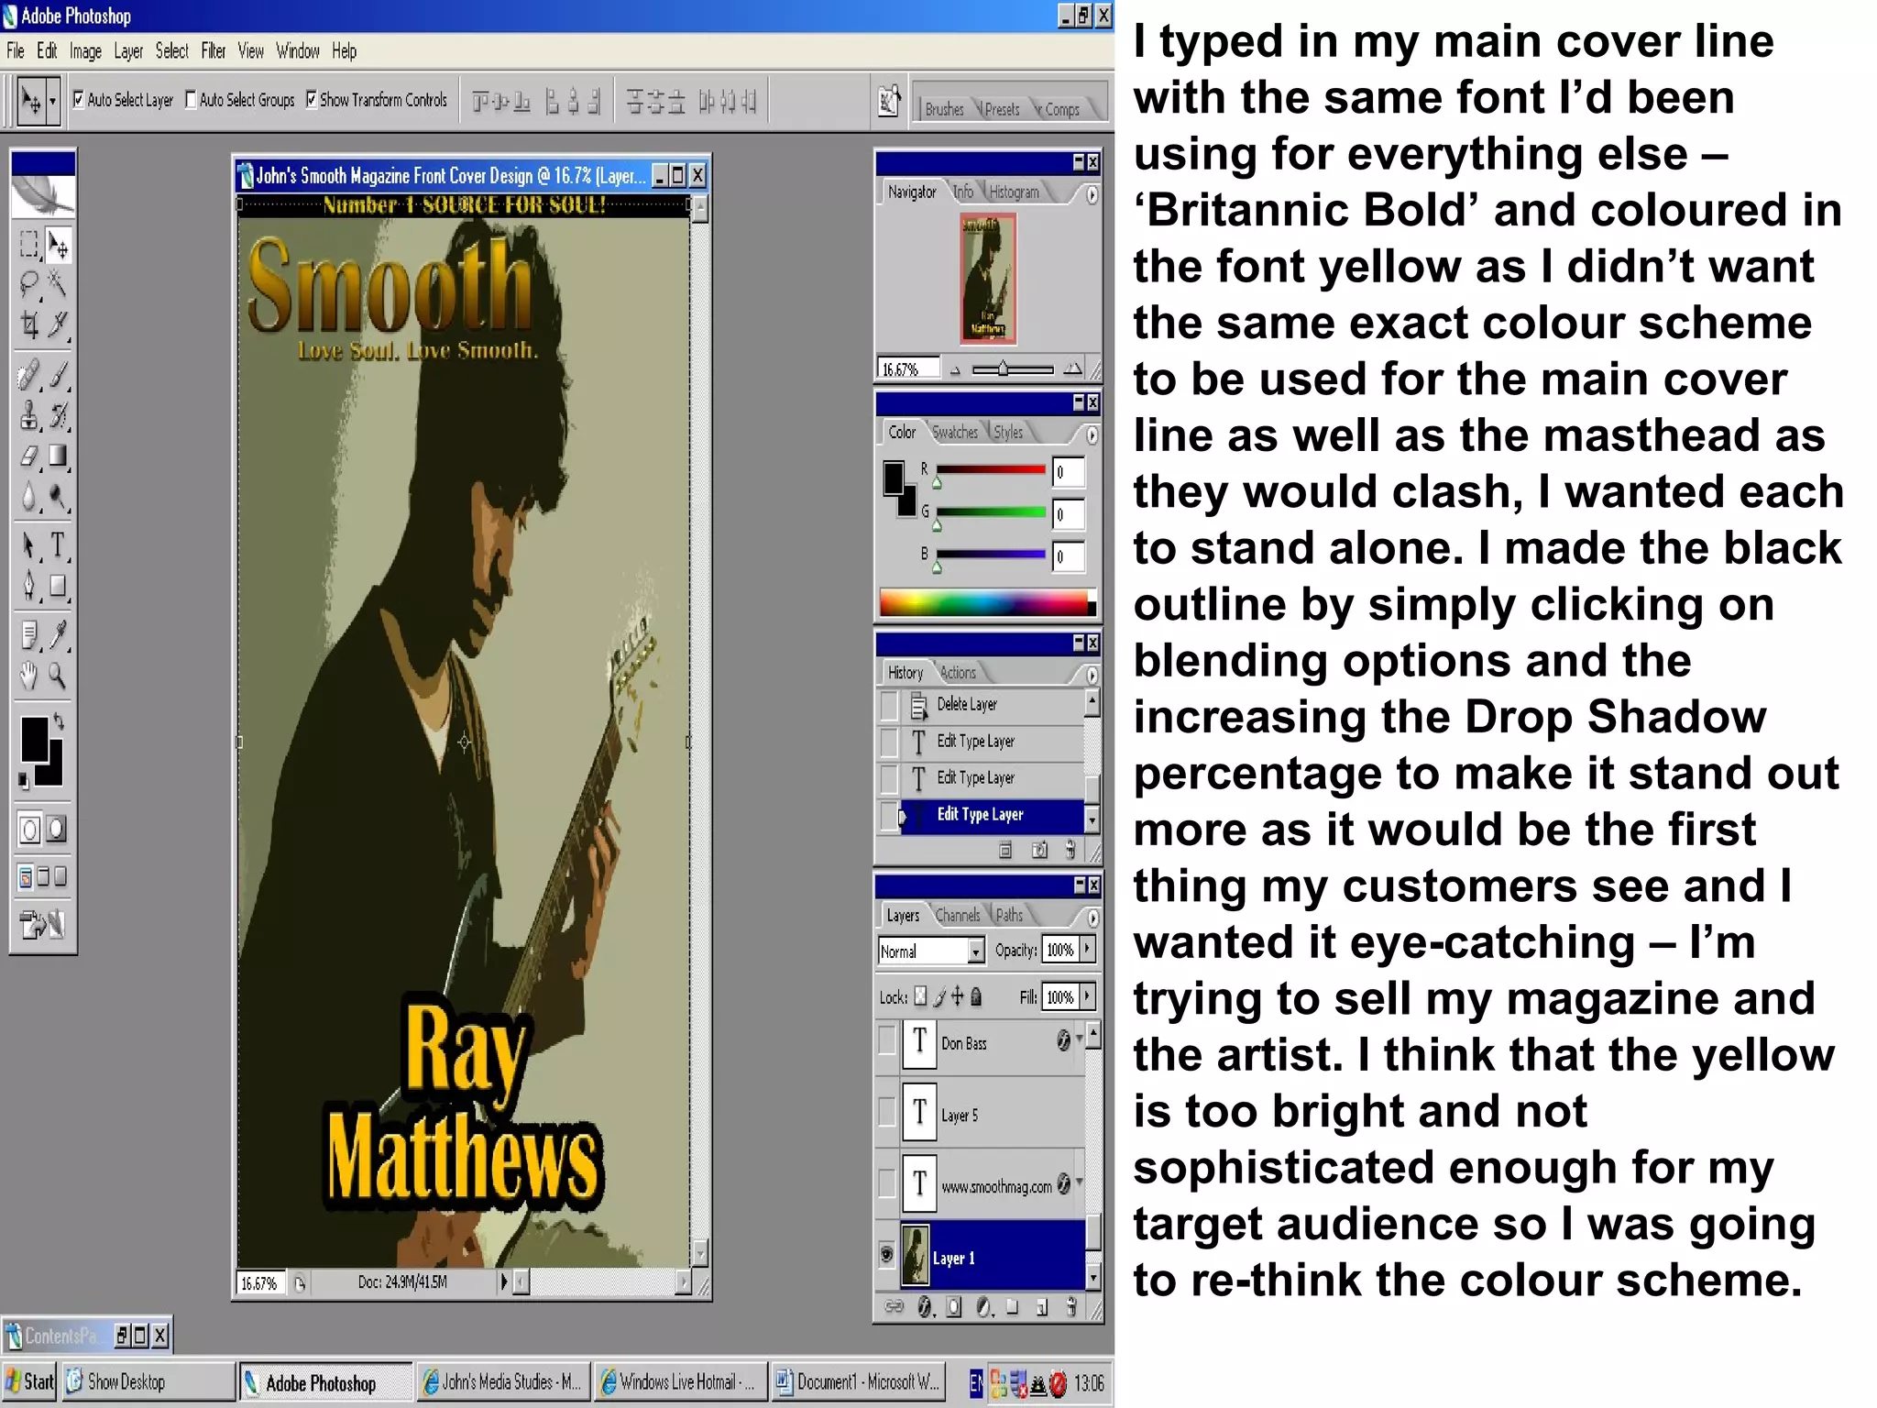Select the Crop tool
The image size is (1877, 1408).
[29, 324]
